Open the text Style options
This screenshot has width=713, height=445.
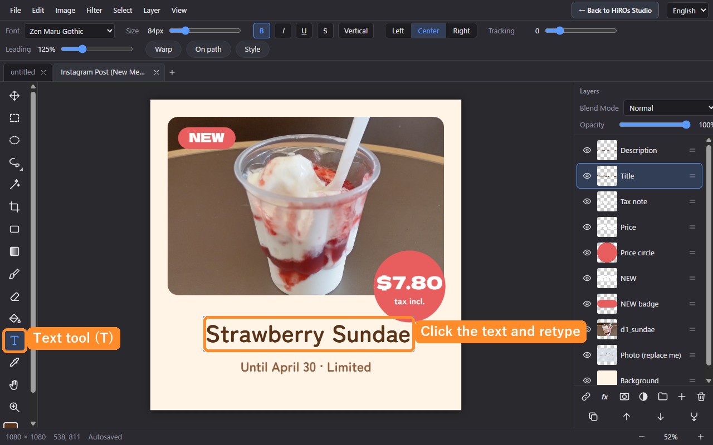pos(252,49)
